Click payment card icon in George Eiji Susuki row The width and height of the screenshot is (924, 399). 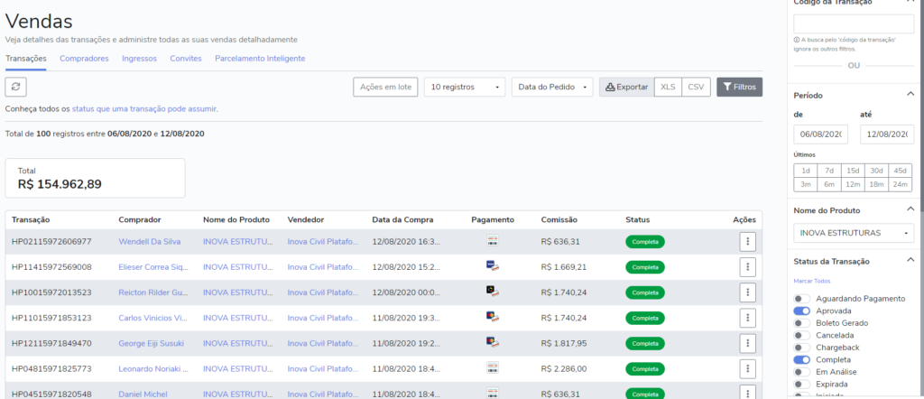click(493, 342)
